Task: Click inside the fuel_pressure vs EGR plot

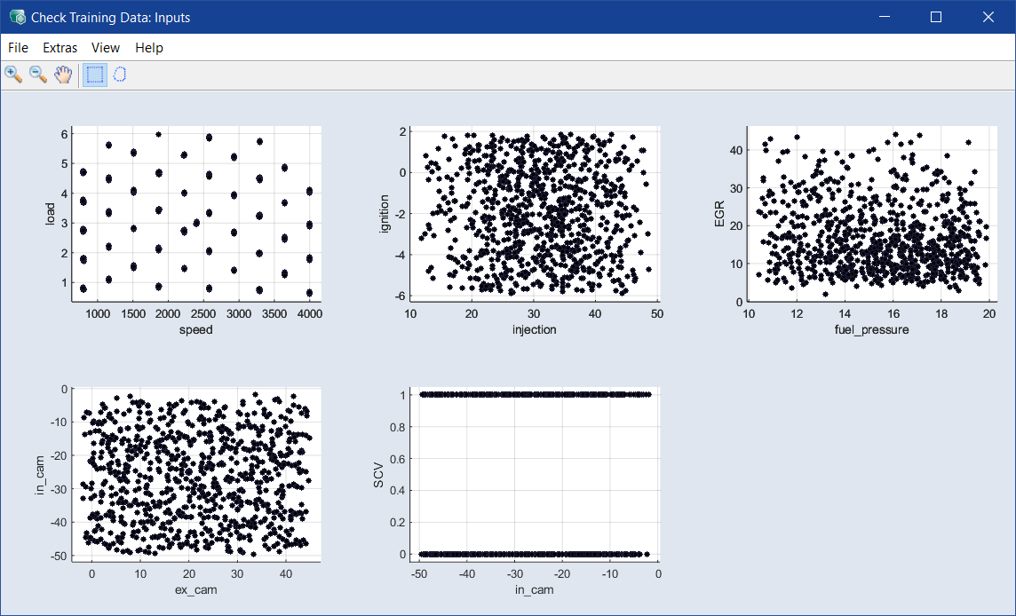Action: click(870, 213)
